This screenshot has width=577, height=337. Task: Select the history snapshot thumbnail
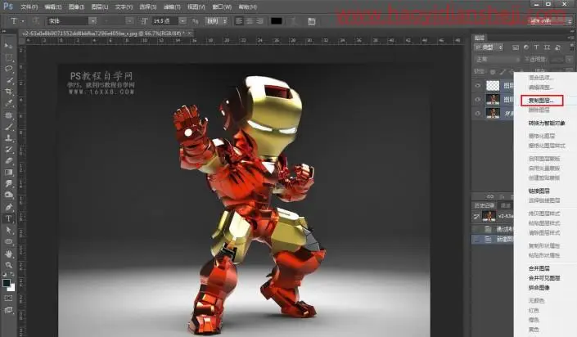(x=489, y=216)
